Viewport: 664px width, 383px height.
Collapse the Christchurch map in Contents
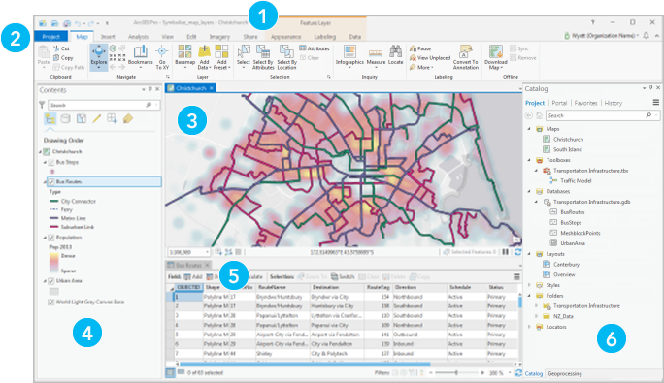41,152
